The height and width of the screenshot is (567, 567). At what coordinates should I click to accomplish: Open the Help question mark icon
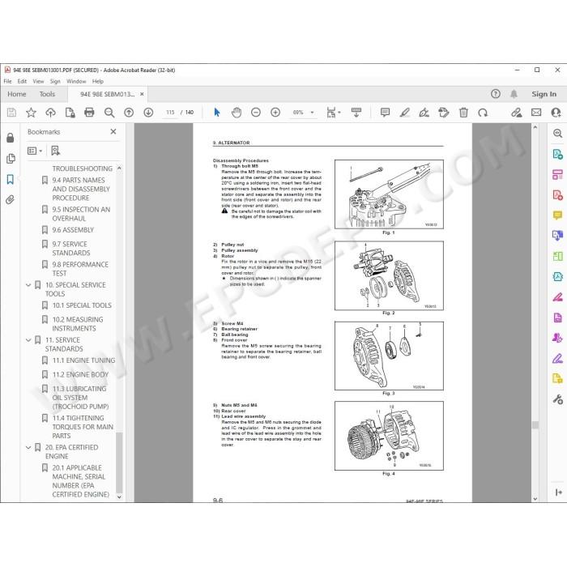[x=496, y=94]
